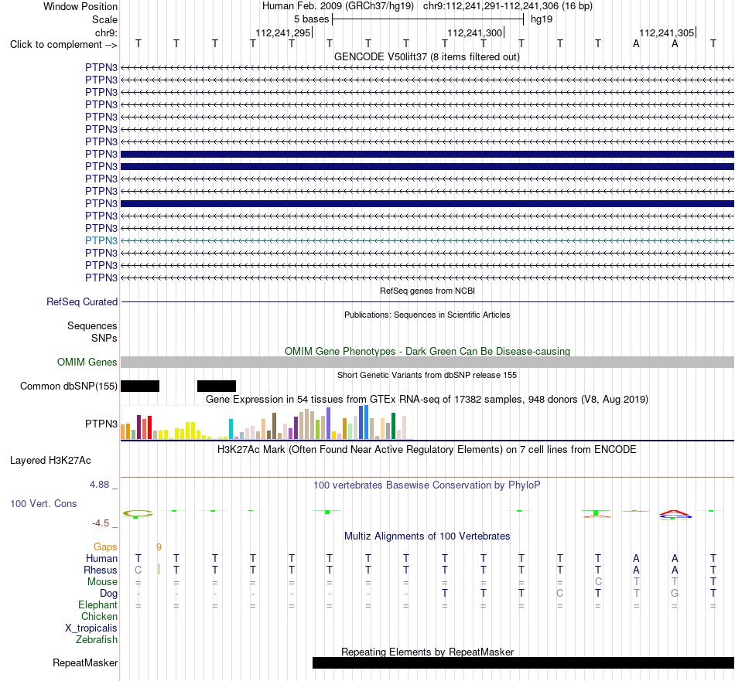Select the leftmost Common dbSNP variant block
The width and height of the screenshot is (735, 681).
(140, 386)
